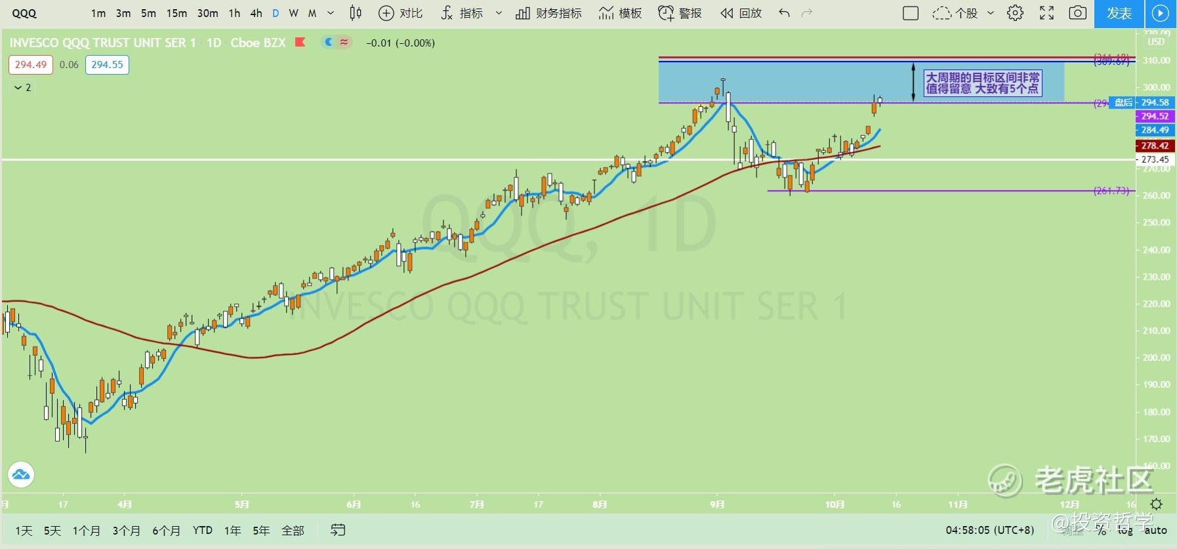The height and width of the screenshot is (549, 1177).
Task: Select the weekly W timeframe
Action: pos(293,13)
